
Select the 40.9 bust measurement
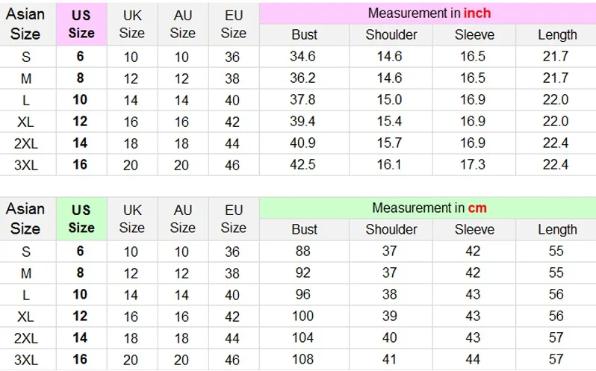coord(302,143)
